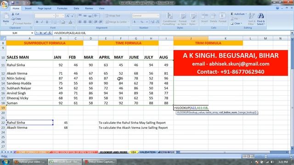
Task: Open Format as Table gallery
Action: [182, 19]
